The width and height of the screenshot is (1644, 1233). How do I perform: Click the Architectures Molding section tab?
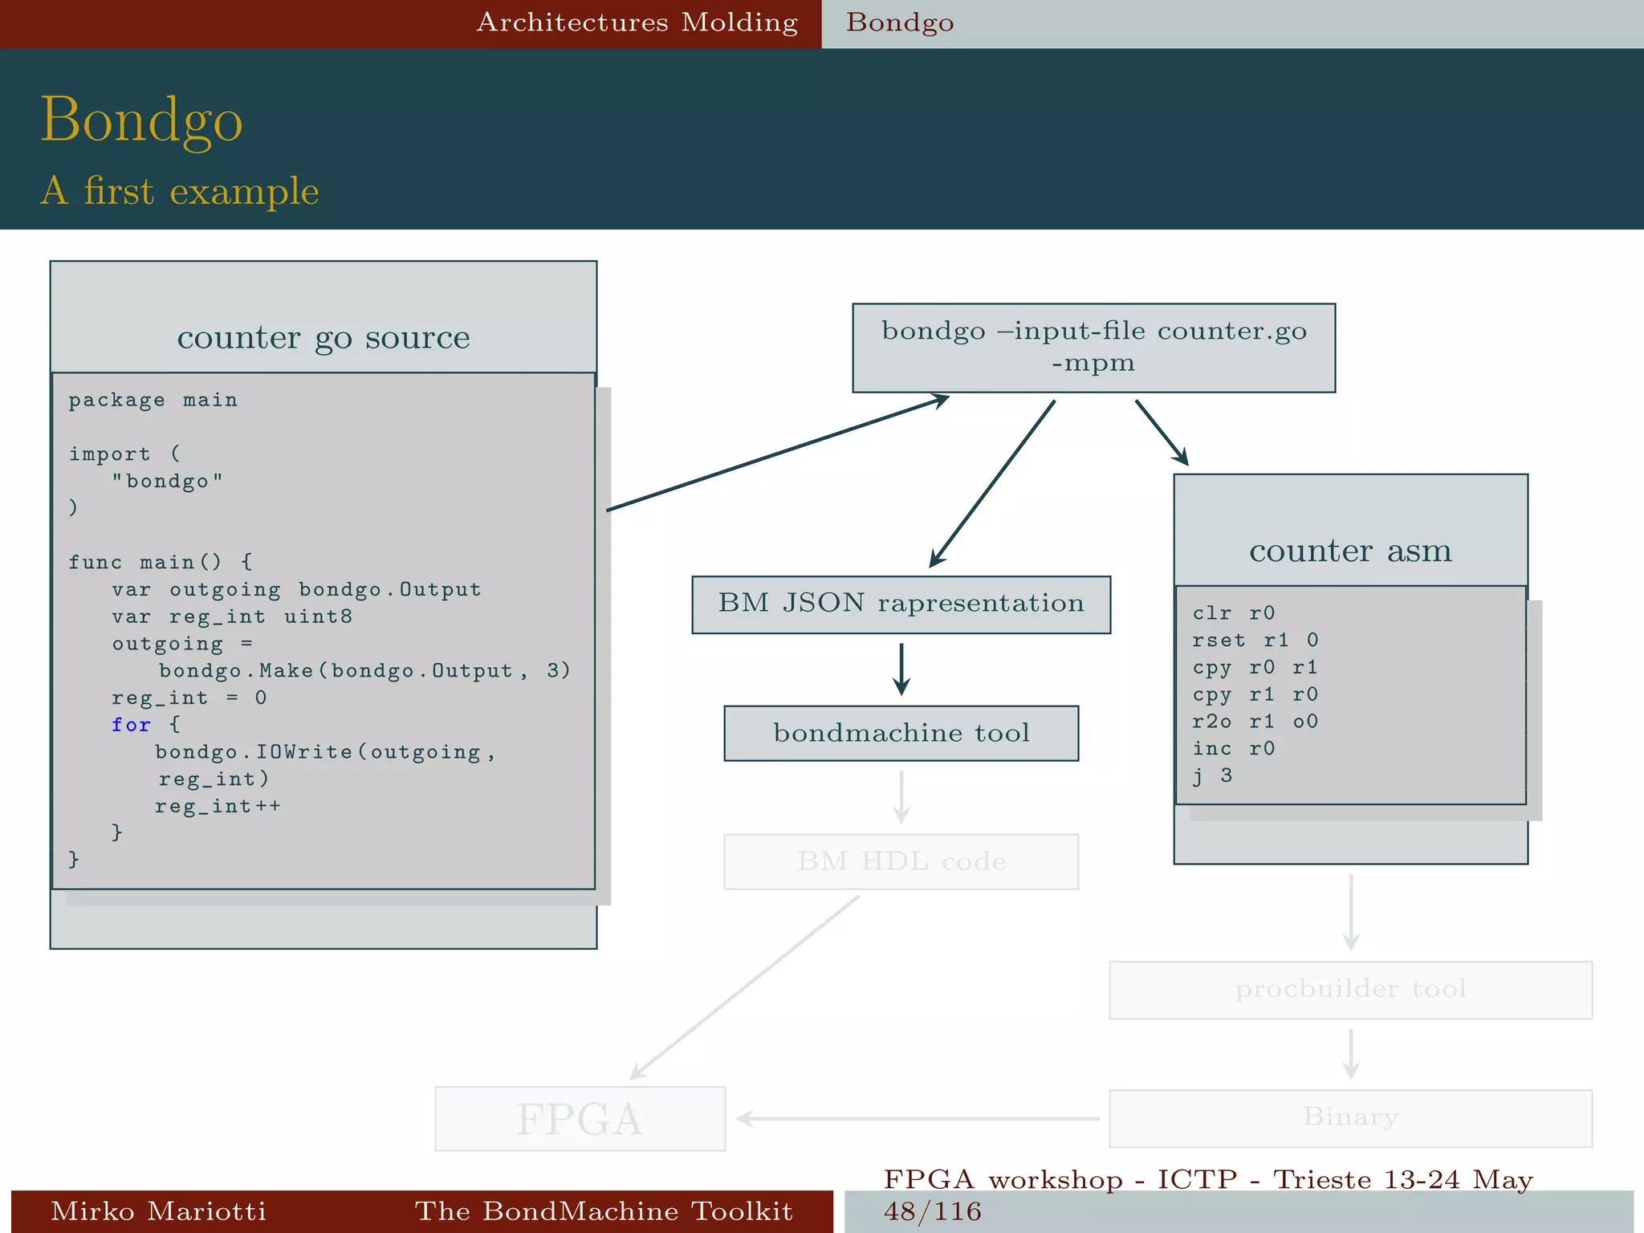pyautogui.click(x=637, y=22)
